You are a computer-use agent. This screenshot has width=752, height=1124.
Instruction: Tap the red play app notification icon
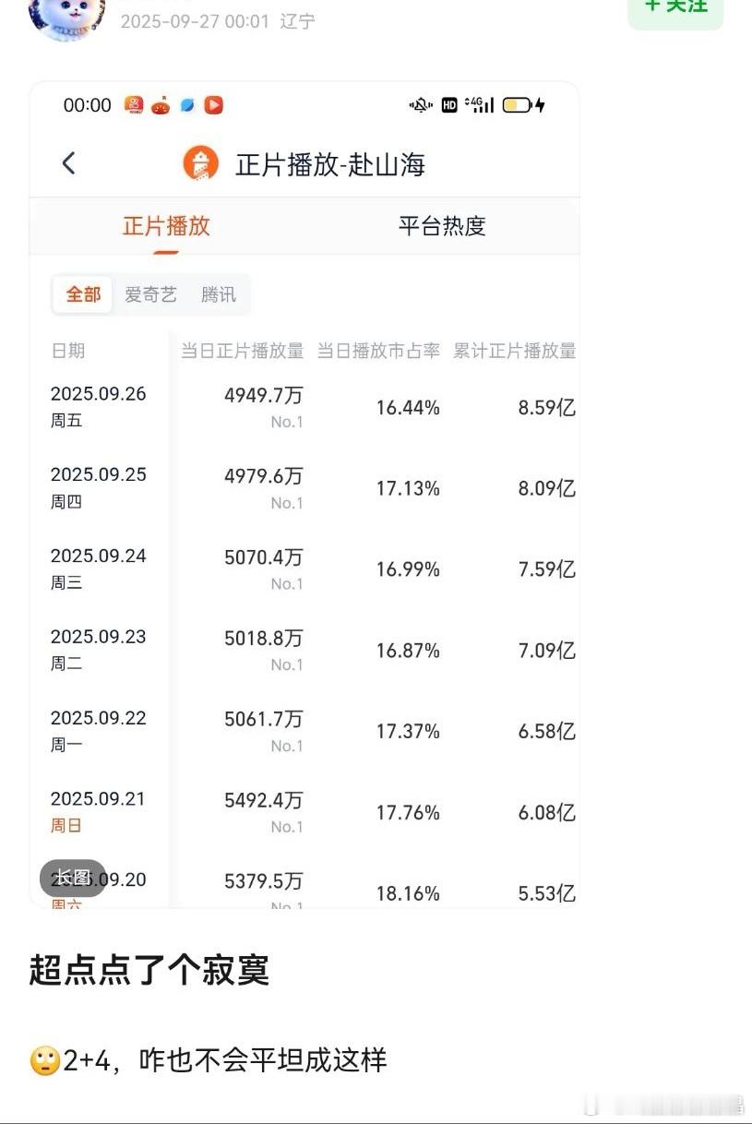213,105
